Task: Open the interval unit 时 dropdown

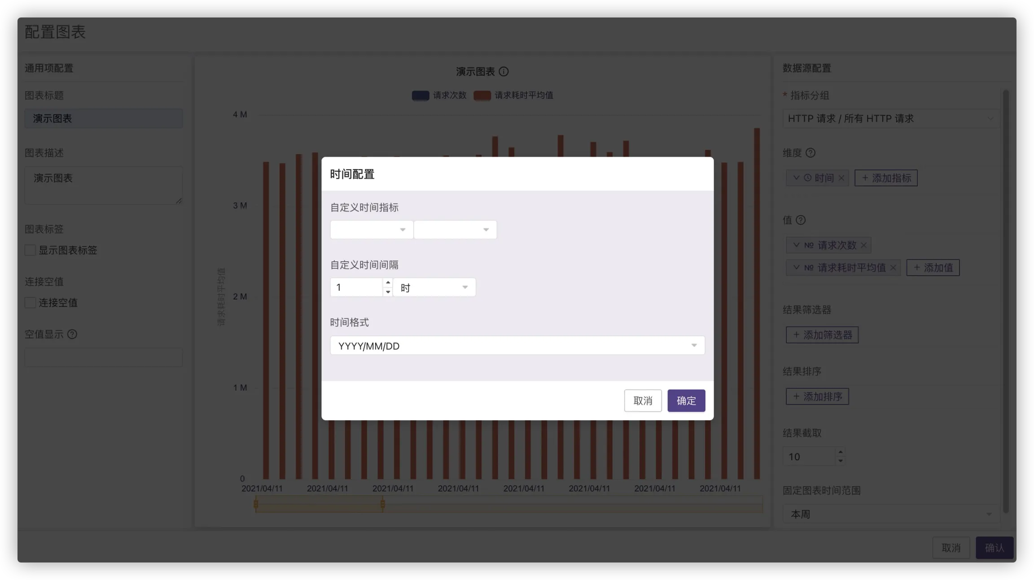Action: [x=434, y=287]
